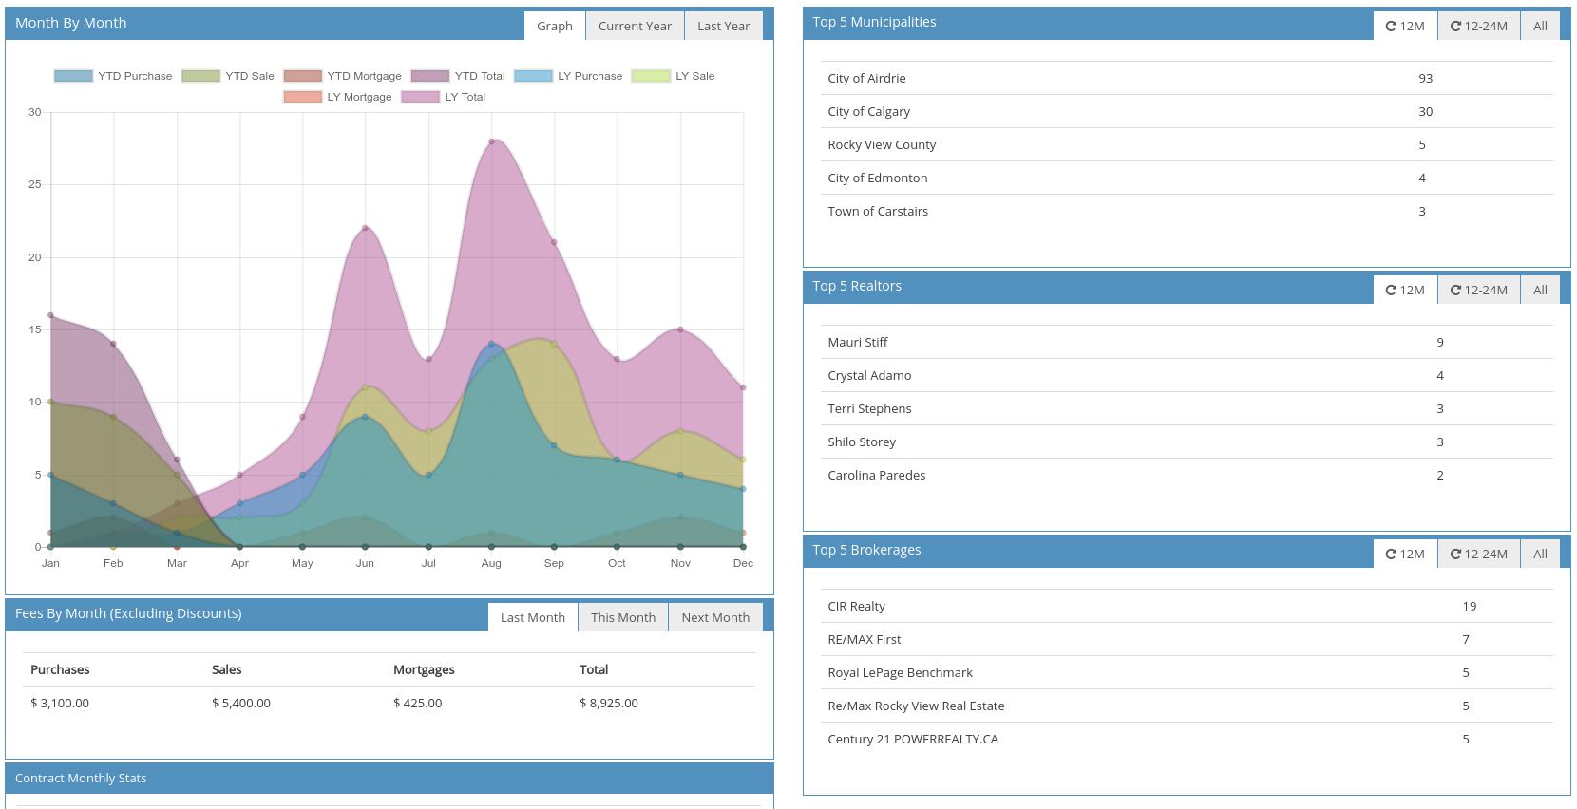Click the LY Total data point for November
The height and width of the screenshot is (809, 1577).
[680, 329]
